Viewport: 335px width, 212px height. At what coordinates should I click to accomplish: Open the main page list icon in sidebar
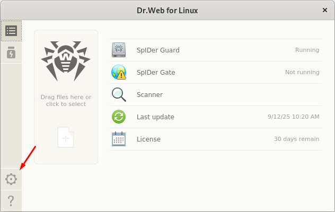pos(11,31)
